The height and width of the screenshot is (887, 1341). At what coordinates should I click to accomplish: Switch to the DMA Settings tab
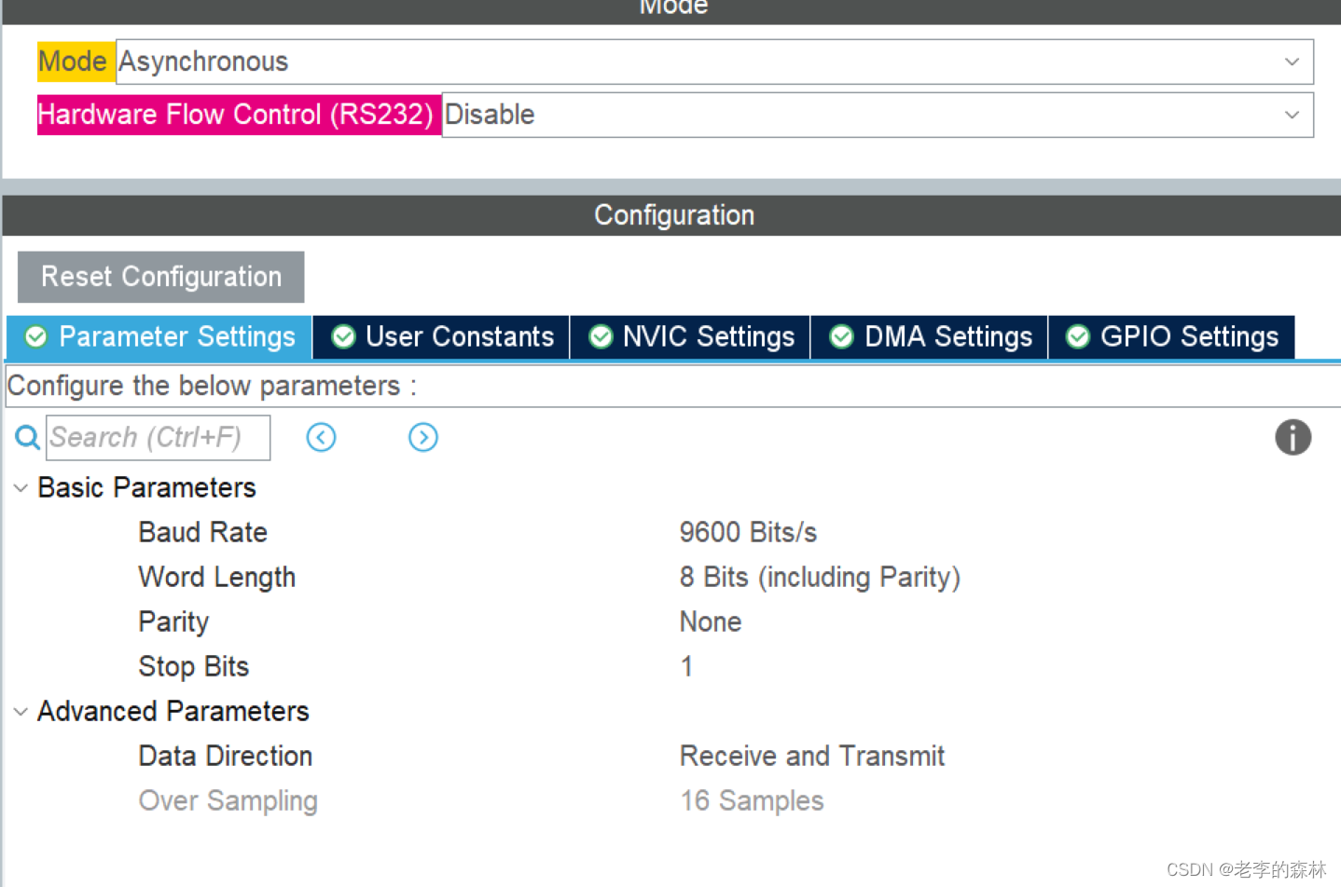[x=930, y=337]
